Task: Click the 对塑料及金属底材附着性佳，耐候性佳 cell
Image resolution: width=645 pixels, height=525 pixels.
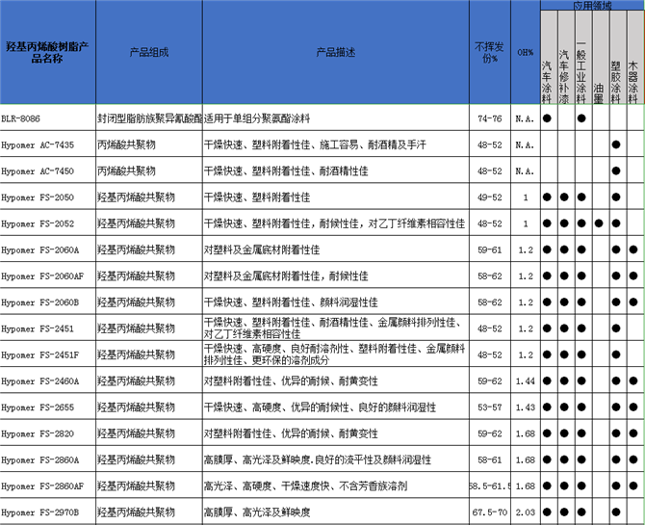Action: (336, 276)
